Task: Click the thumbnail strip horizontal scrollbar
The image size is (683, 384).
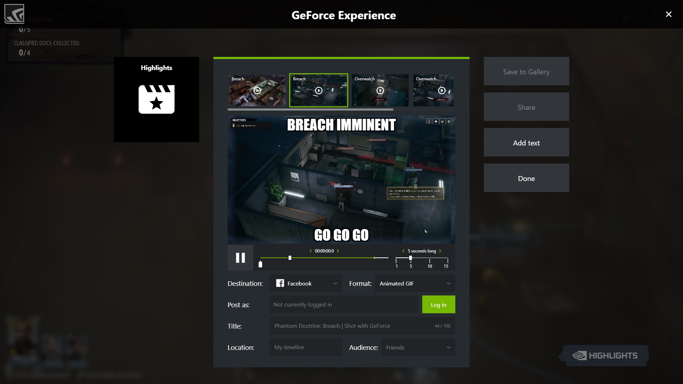Action: [x=311, y=110]
